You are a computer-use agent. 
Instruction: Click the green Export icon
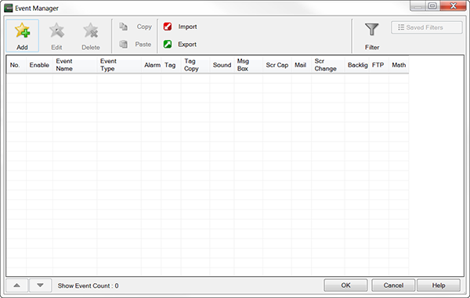click(168, 45)
